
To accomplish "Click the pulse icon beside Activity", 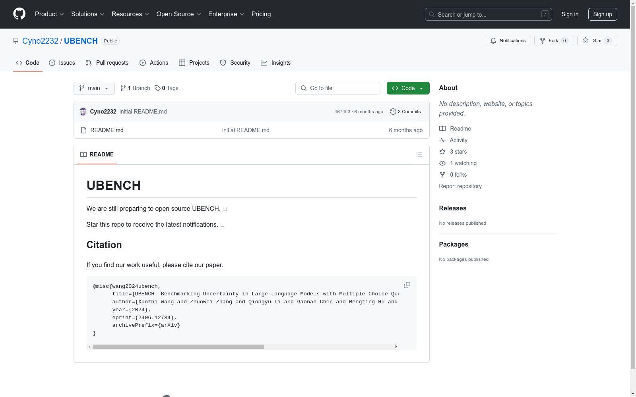I will tap(442, 140).
